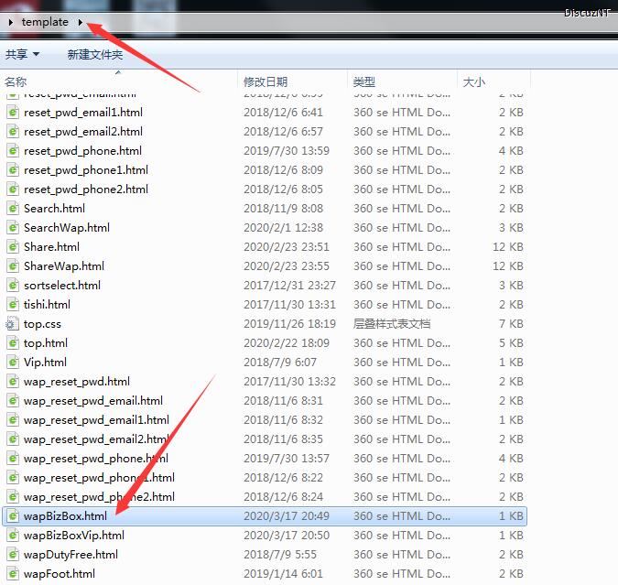The width and height of the screenshot is (618, 585).
Task: Expand the arrow before template in breadcrumb
Action: coord(11,22)
